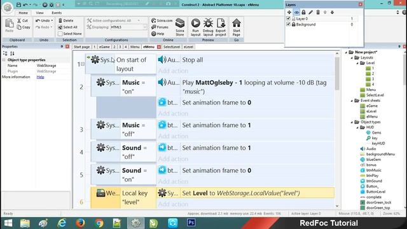The image size is (407, 229).
Task: Click the rename pencil icon in Layers toolbar
Action: 311,12
